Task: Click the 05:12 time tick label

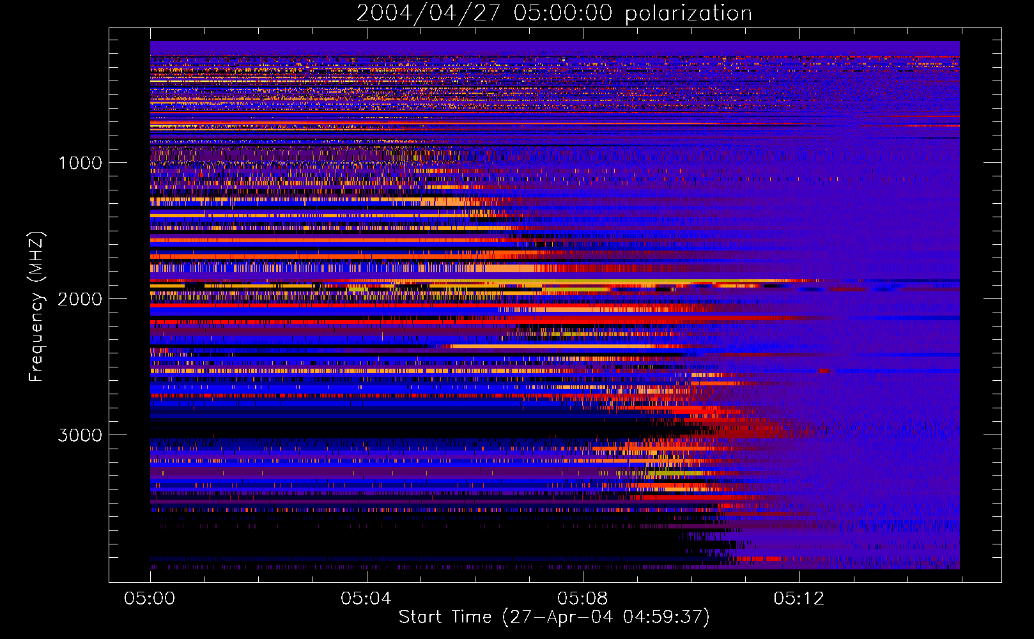Action: point(799,599)
